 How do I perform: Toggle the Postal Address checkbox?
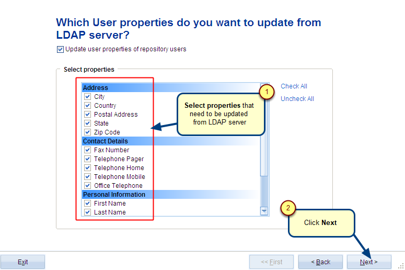tap(88, 115)
